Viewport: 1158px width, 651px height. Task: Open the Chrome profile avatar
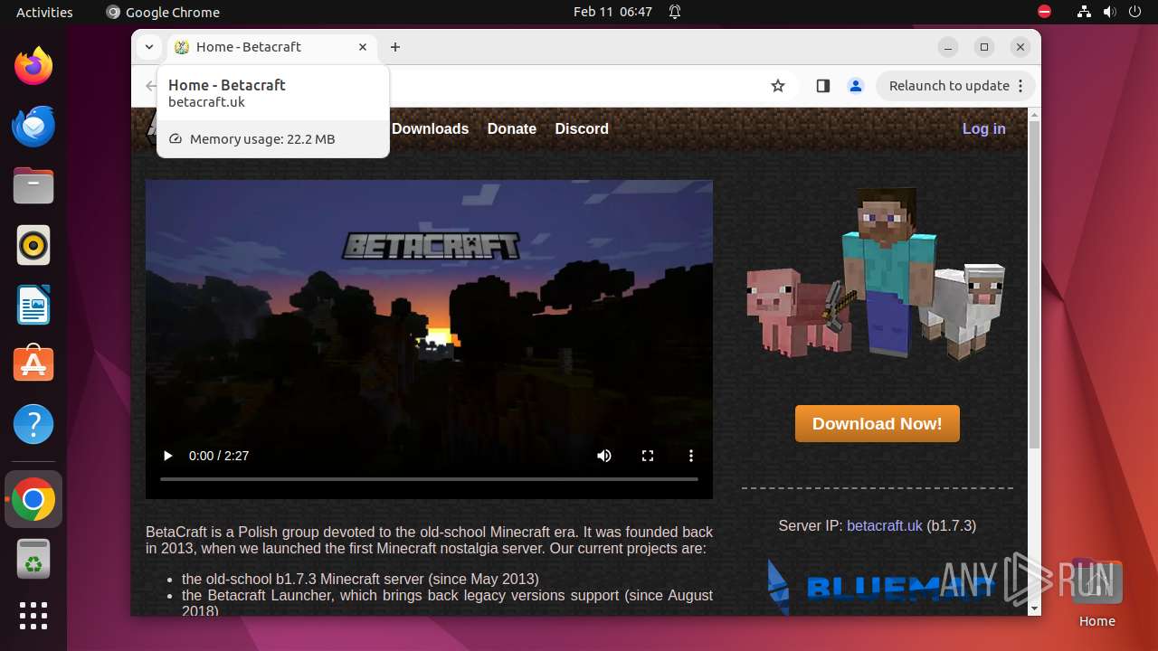[855, 86]
